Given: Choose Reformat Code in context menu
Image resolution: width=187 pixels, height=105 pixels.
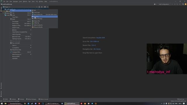Looking at the screenshot, I should click(21, 37).
